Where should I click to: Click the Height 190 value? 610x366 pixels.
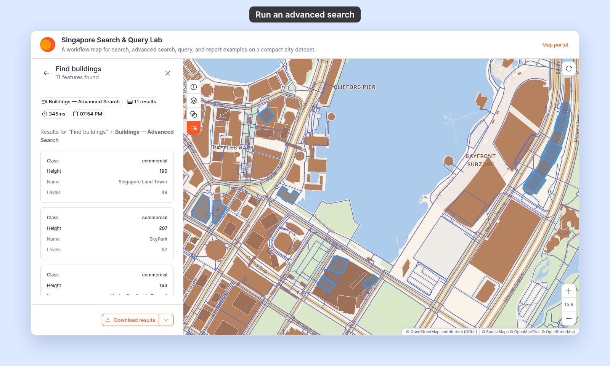point(163,171)
